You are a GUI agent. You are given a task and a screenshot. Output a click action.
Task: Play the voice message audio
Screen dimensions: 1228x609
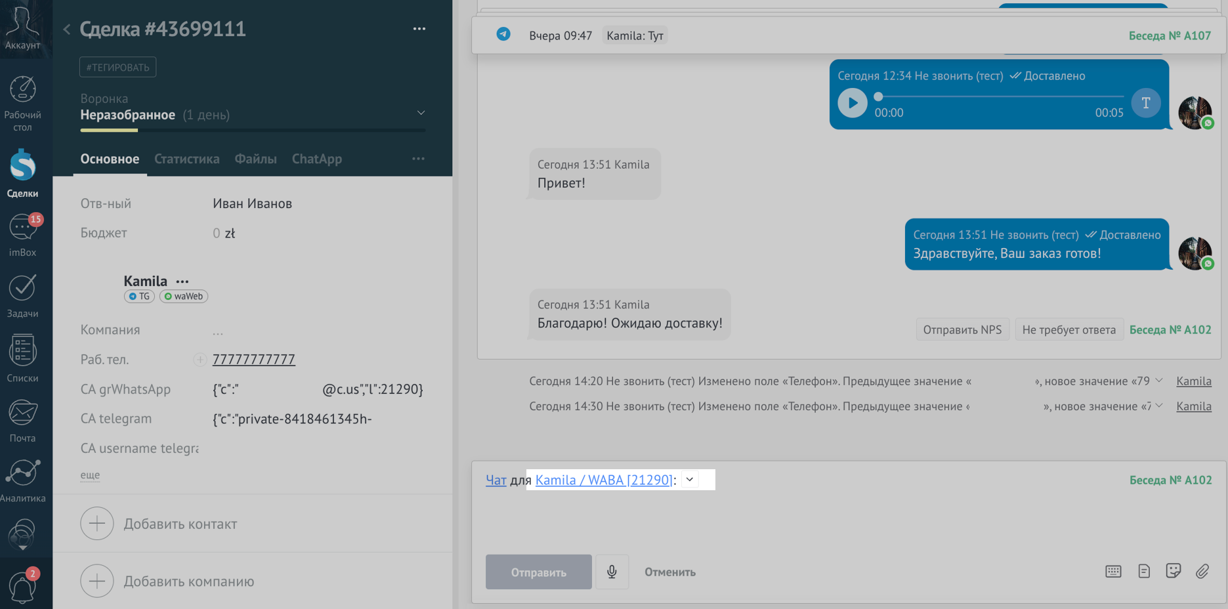pos(853,103)
